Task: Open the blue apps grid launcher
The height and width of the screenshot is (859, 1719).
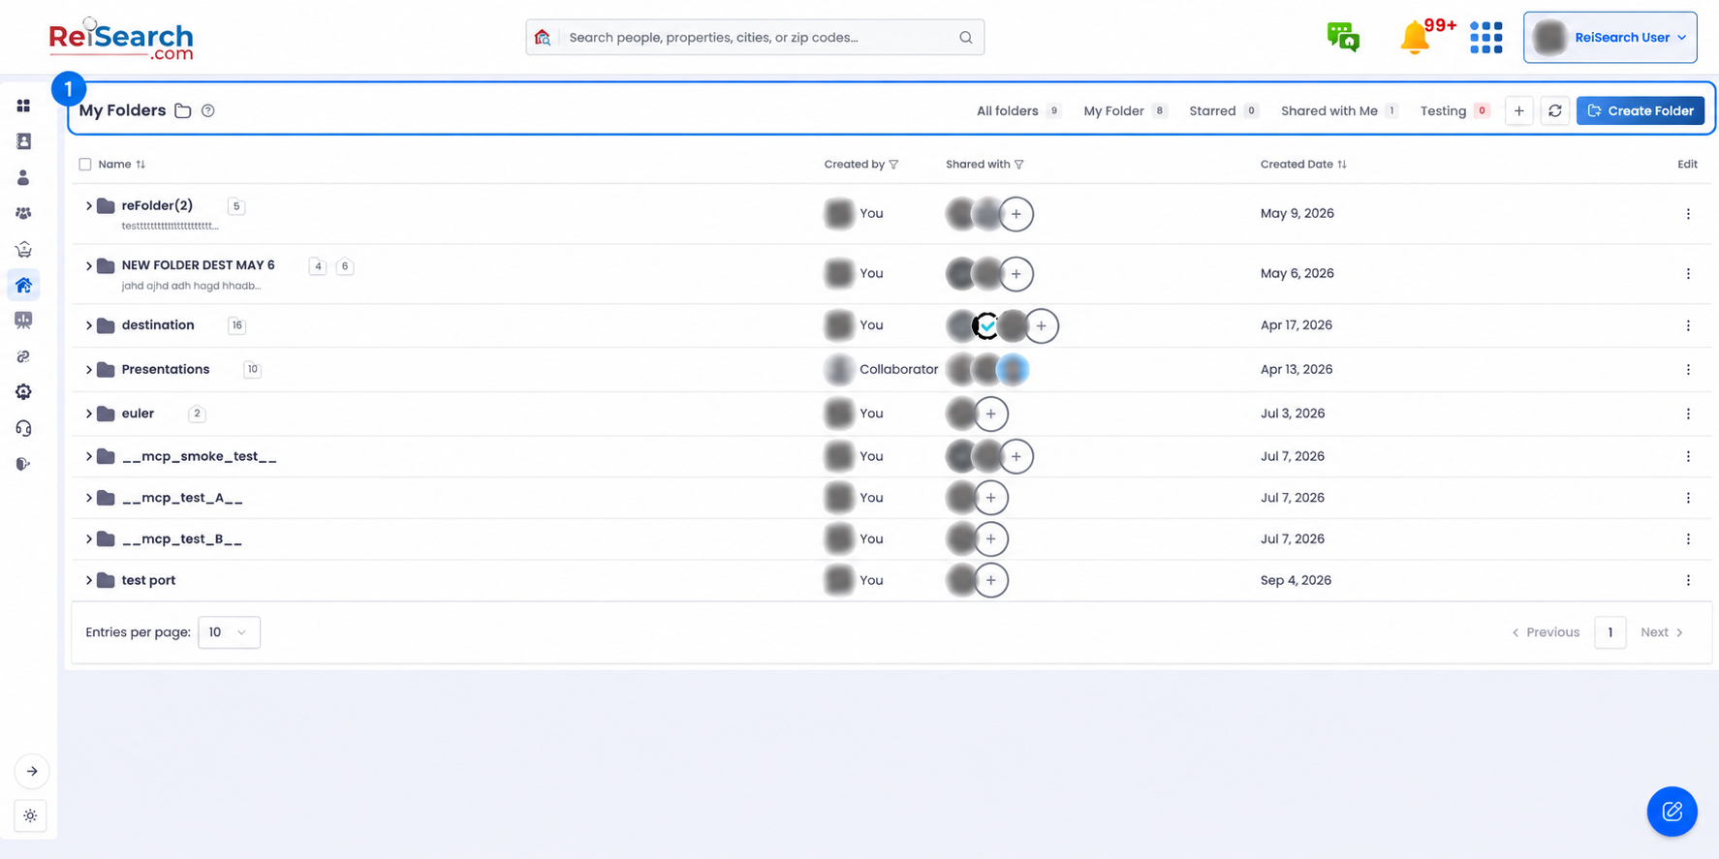Action: [1485, 37]
